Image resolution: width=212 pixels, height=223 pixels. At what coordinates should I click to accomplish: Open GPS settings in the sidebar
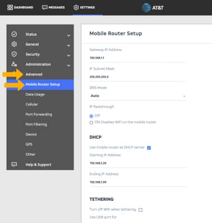pyautogui.click(x=29, y=144)
